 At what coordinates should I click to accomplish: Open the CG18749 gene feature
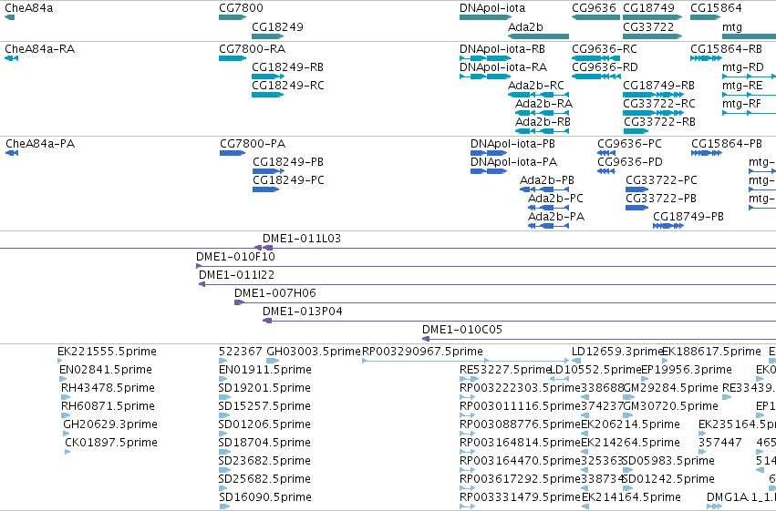652,17
